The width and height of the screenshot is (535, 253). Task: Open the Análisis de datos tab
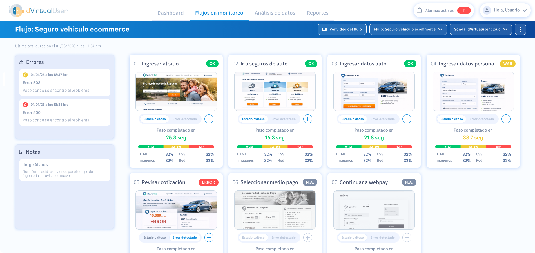click(275, 13)
